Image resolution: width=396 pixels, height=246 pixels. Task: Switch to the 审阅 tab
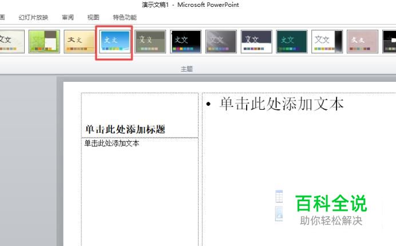pos(68,17)
